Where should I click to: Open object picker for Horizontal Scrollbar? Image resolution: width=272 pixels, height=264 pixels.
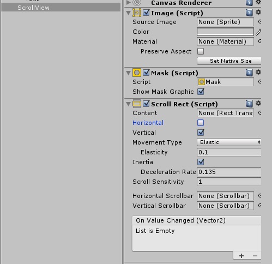point(259,196)
